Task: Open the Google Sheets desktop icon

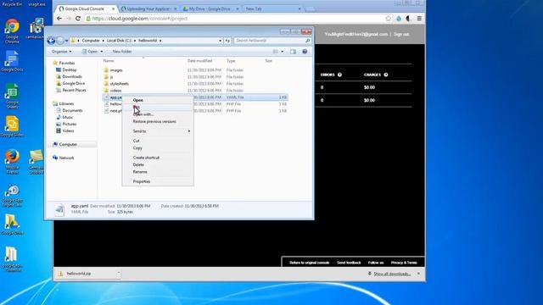Action: (x=12, y=96)
